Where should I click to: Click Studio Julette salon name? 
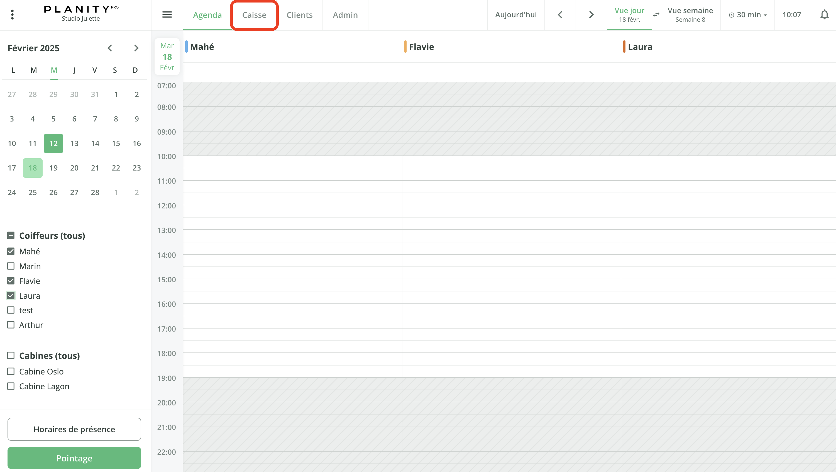pos(81,18)
